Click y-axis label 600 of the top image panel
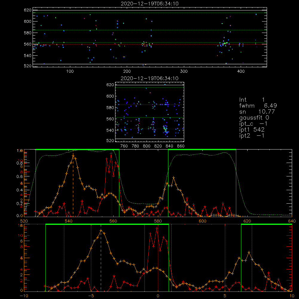This screenshot has width=299, height=299. [x=28, y=21]
